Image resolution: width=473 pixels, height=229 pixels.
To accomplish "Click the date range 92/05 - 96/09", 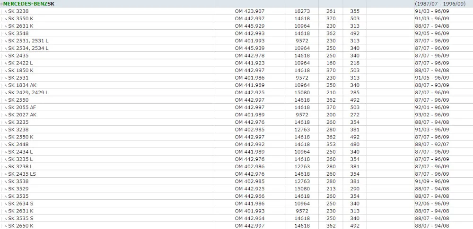I will [432, 33].
